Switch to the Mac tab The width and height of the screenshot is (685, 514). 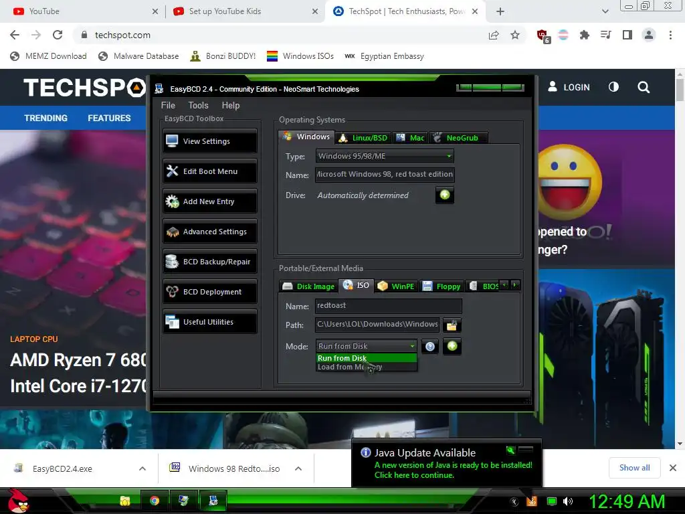click(410, 138)
